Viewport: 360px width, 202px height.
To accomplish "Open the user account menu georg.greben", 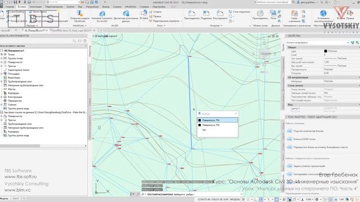I will click(308, 2).
